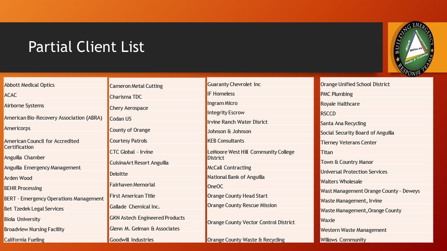This screenshot has width=447, height=251.
Task: Click Social Security Board of Anguilla
Action: point(357,133)
